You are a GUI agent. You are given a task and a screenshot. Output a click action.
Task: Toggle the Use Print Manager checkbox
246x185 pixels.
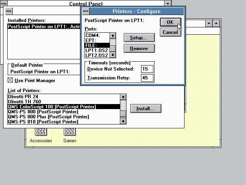tap(10, 80)
